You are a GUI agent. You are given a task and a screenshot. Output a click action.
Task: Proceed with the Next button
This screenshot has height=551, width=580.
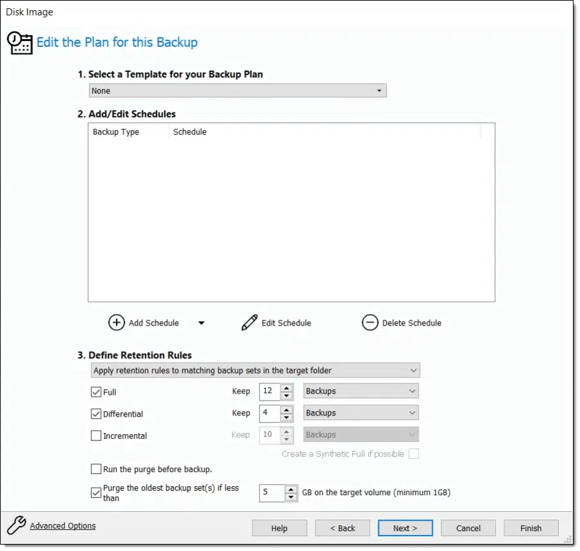(405, 528)
